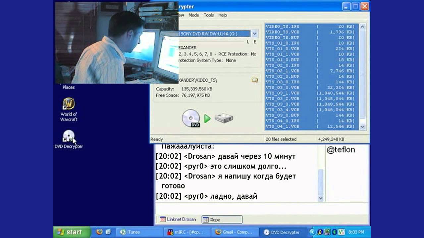The height and width of the screenshot is (238, 424).
Task: Click the 1,796 KB size entry
Action: [x=336, y=32]
